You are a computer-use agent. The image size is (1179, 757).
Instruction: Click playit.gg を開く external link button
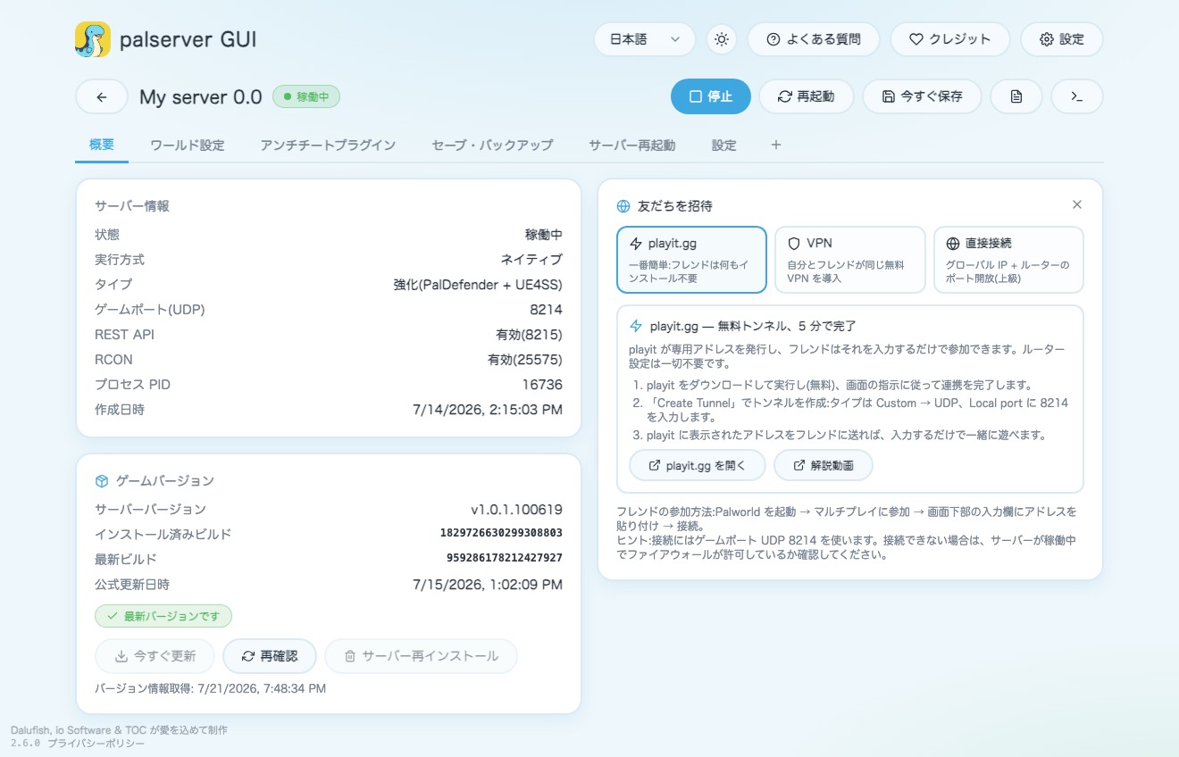coord(698,465)
